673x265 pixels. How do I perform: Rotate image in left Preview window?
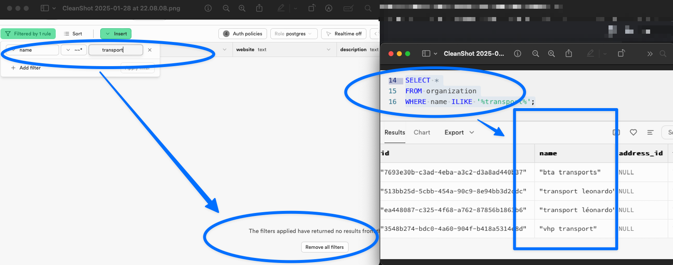[312, 8]
